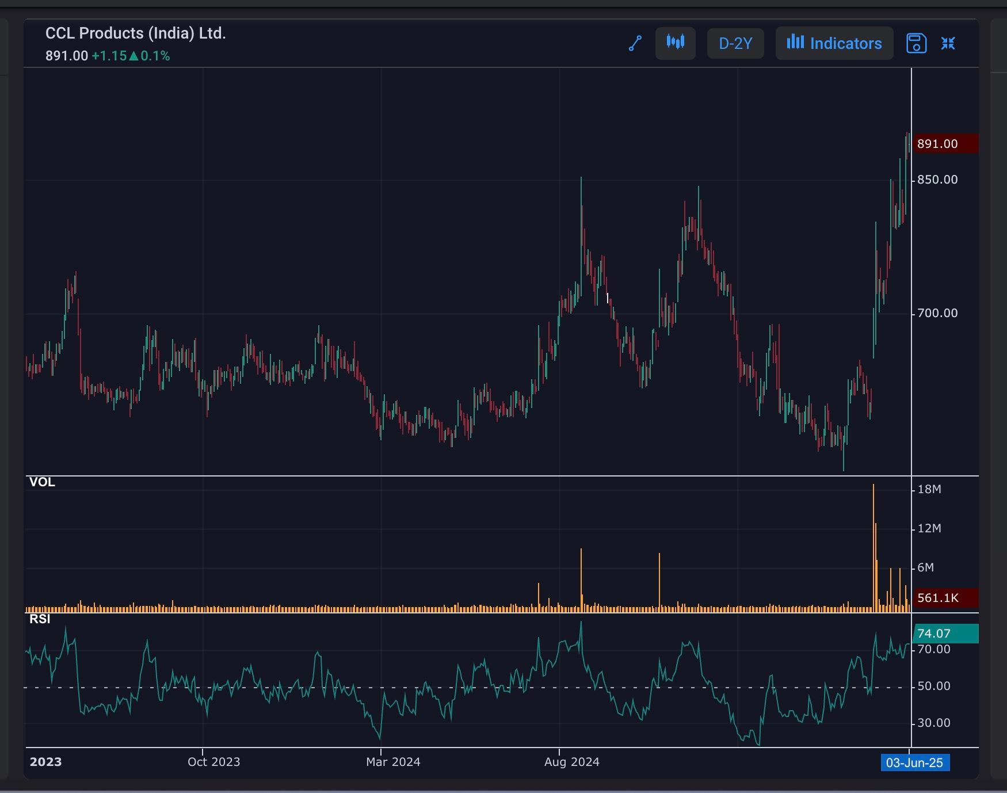
Task: Click the Mar 2024 time axis label
Action: (x=393, y=762)
